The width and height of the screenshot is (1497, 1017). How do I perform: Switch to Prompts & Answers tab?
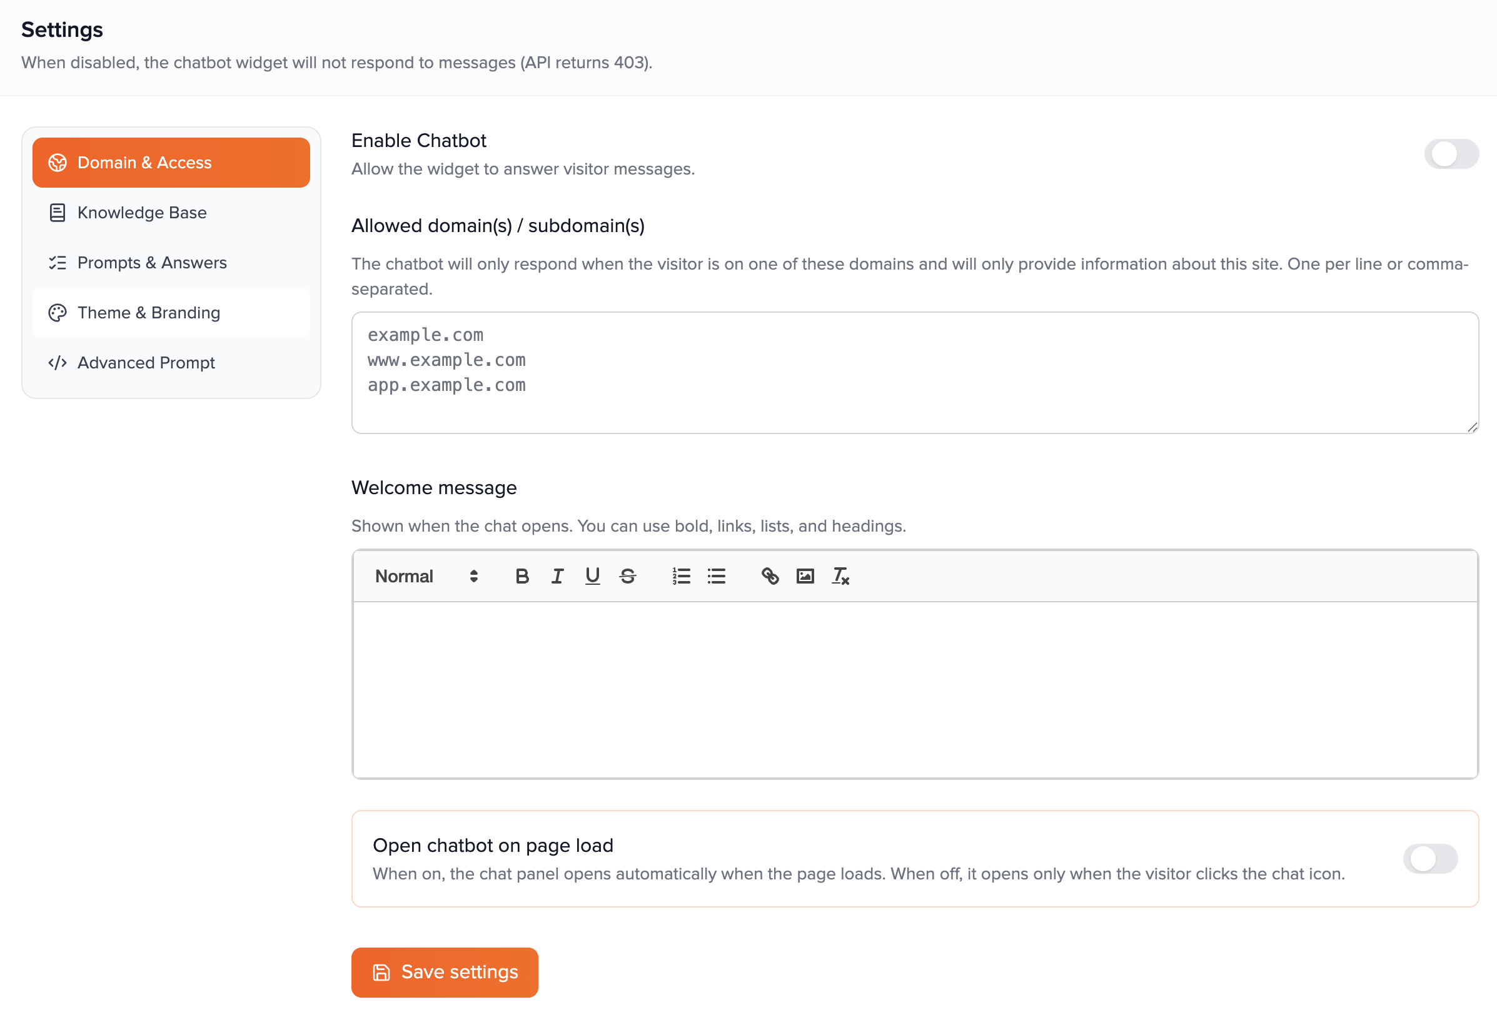pyautogui.click(x=152, y=263)
